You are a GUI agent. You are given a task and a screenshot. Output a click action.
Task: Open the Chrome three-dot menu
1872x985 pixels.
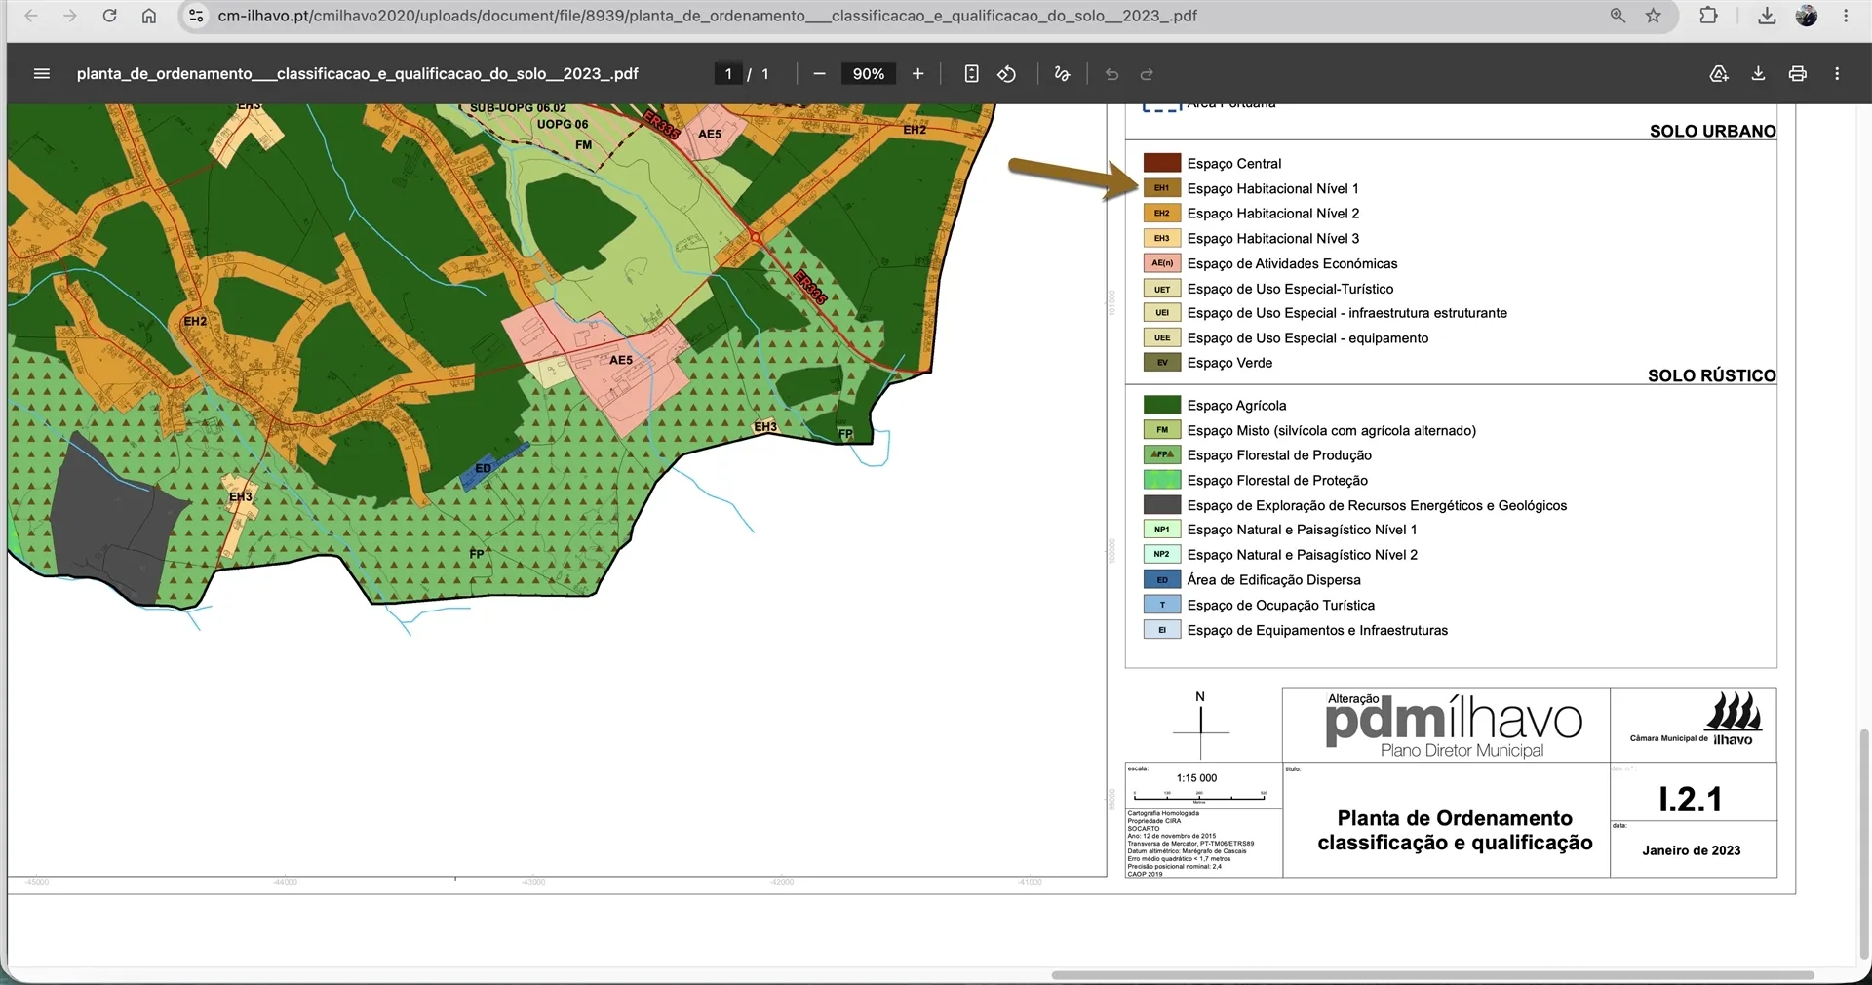pos(1846,16)
